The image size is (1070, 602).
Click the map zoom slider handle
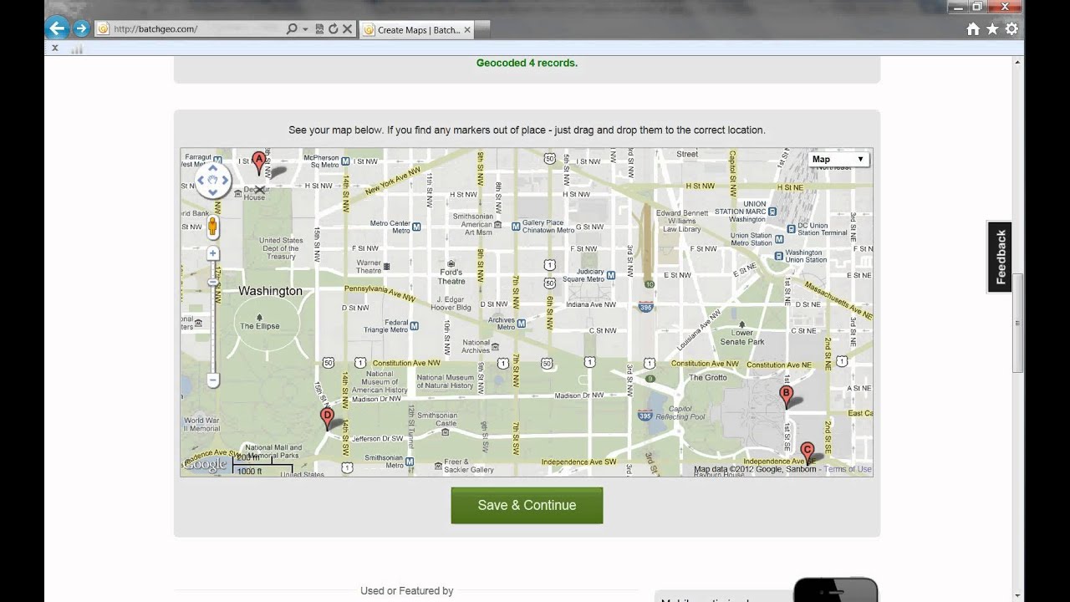pyautogui.click(x=213, y=283)
